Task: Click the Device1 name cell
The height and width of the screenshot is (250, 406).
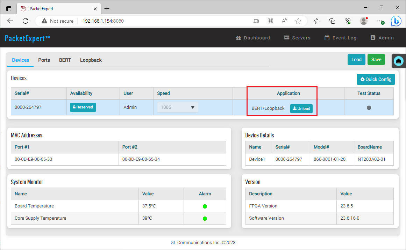Action: tap(257, 159)
